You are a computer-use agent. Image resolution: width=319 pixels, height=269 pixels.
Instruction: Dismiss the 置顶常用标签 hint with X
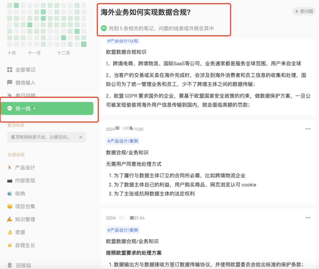81,137
